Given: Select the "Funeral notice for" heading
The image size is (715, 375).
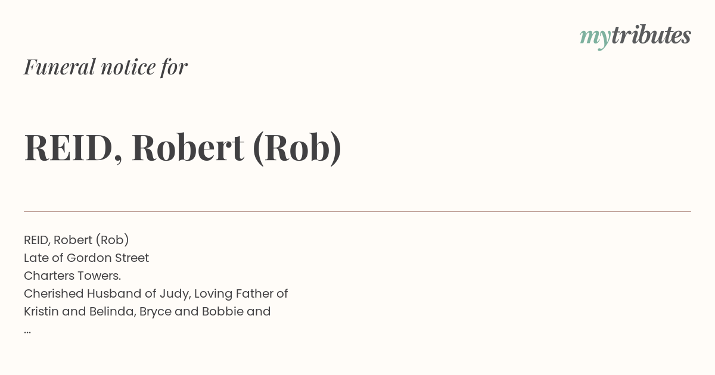Looking at the screenshot, I should click(105, 67).
